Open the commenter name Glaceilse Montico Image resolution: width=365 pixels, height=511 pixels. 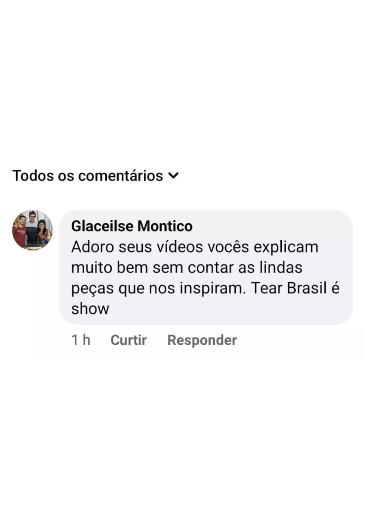[x=132, y=226]
